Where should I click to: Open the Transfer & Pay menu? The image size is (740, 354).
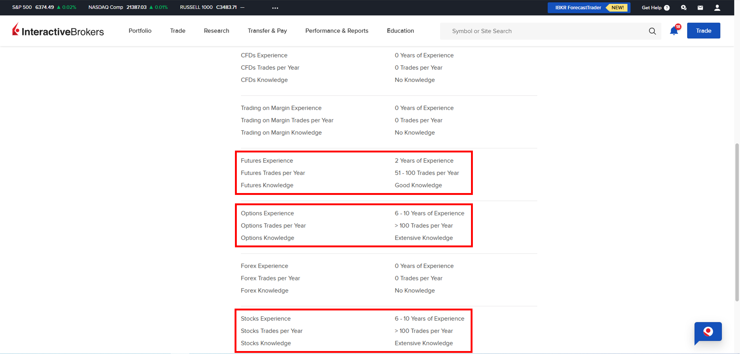[x=267, y=31]
